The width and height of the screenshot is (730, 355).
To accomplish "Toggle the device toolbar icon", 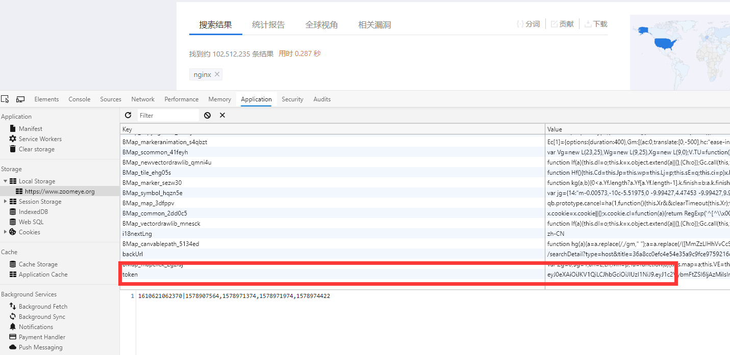I will (x=20, y=99).
